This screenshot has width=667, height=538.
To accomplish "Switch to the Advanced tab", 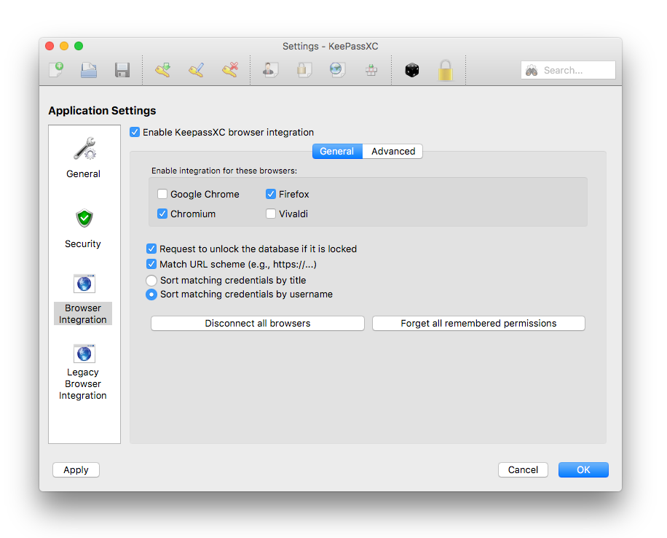I will click(392, 151).
